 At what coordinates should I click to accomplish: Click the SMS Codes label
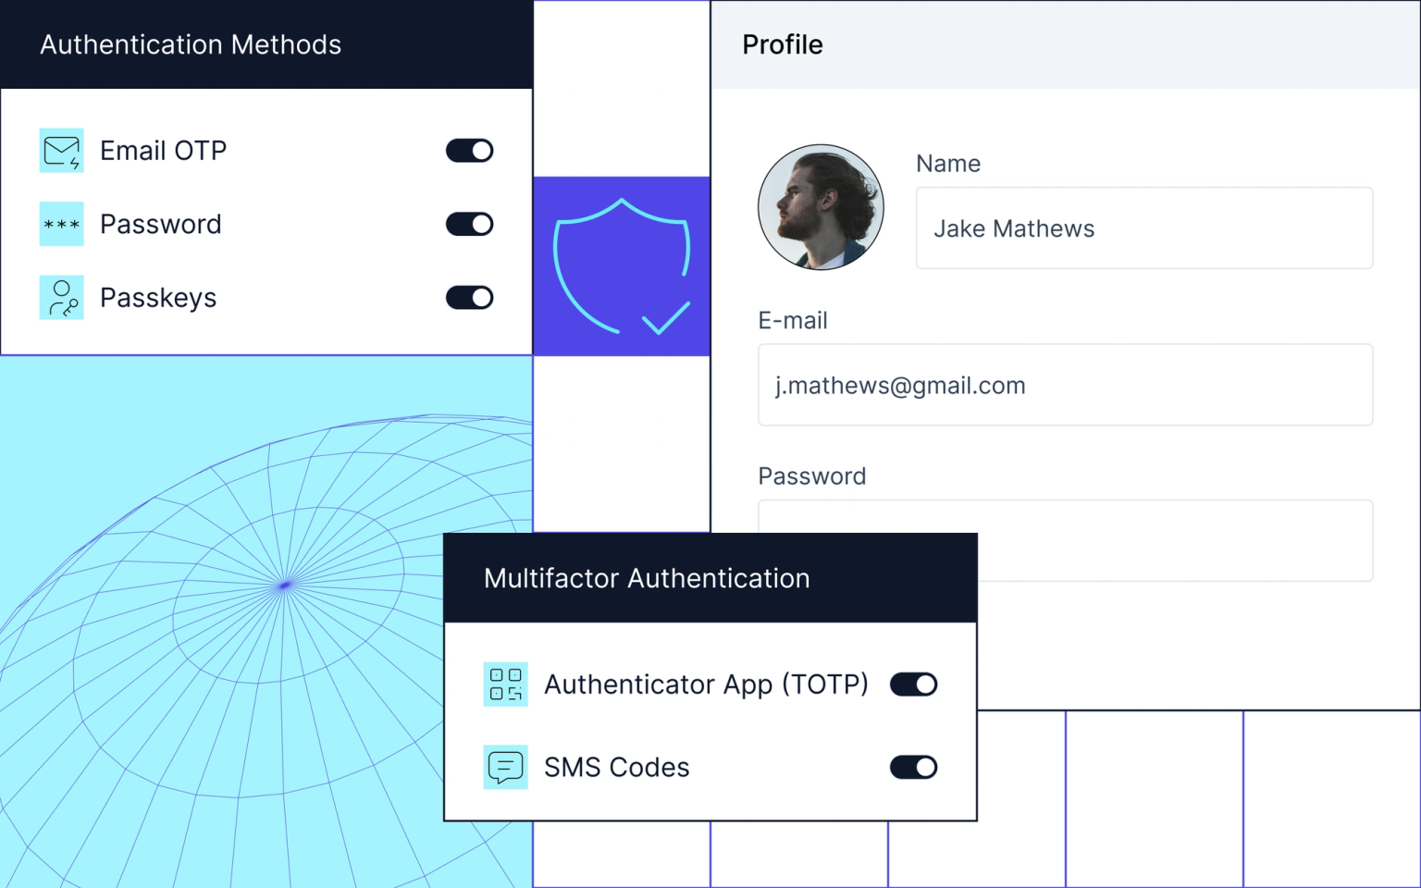(617, 767)
